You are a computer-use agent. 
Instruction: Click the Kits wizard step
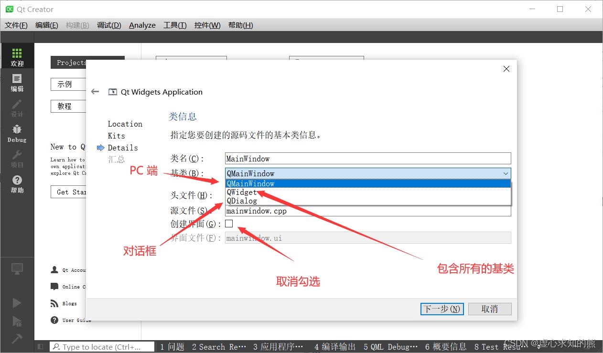tap(116, 136)
